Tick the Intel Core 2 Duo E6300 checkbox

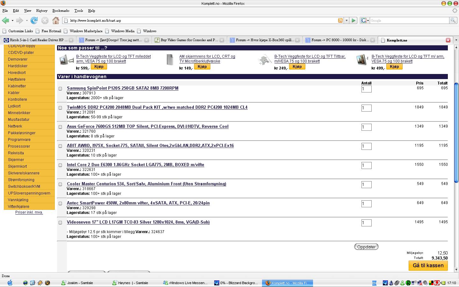click(60, 165)
